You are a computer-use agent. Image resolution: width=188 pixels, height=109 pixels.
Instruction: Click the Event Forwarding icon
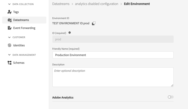pos(10,28)
